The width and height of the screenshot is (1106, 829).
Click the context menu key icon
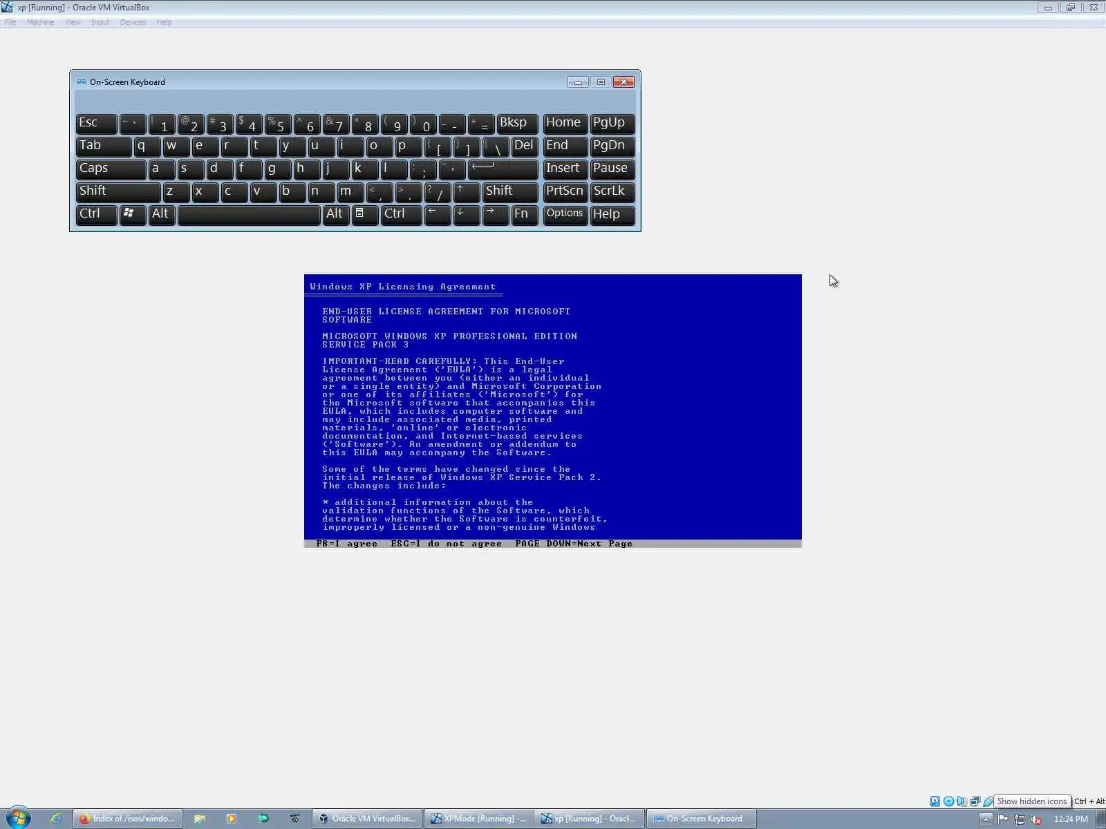click(x=365, y=215)
